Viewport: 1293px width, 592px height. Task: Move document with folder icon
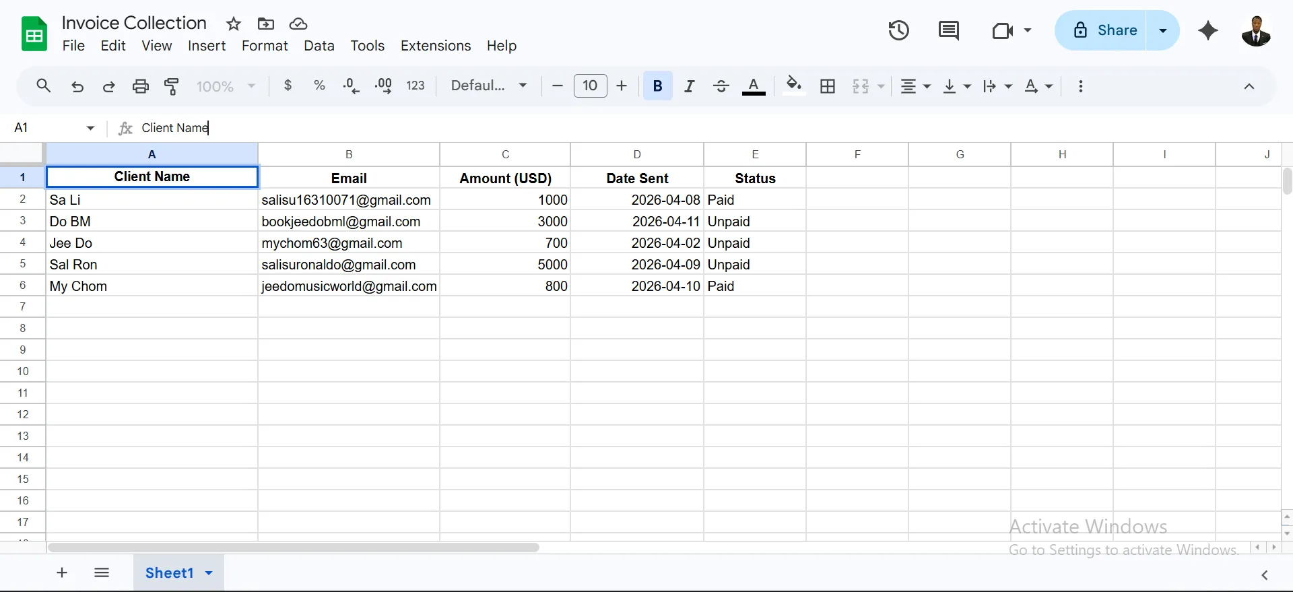[x=266, y=24]
